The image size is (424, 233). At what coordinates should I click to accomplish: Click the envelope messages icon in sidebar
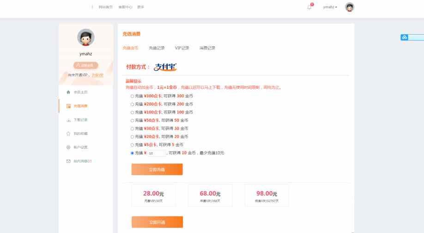coord(68,161)
